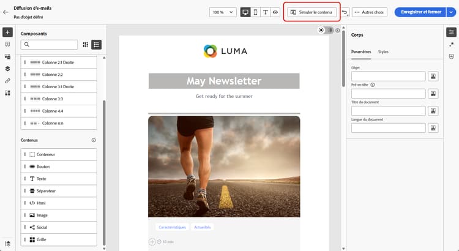The image size is (459, 251).
Task: Toggle light/dark mode switch on canvas
Action: [326, 30]
